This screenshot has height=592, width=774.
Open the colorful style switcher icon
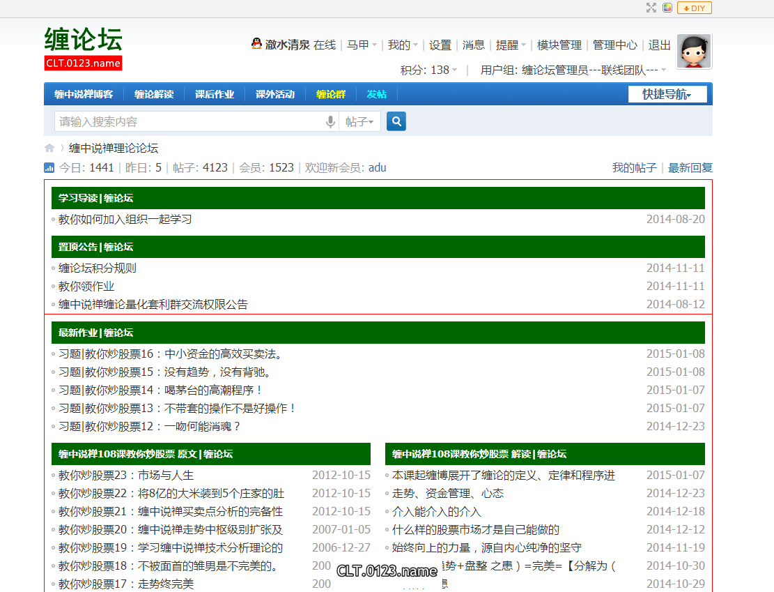tap(667, 8)
